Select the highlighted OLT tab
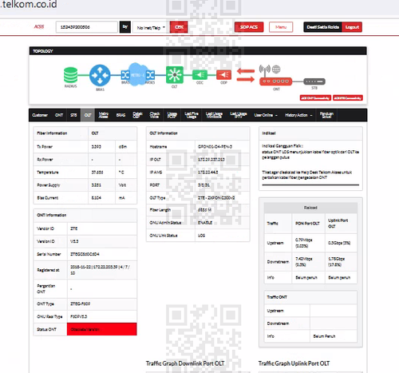The image size is (399, 373). [88, 115]
